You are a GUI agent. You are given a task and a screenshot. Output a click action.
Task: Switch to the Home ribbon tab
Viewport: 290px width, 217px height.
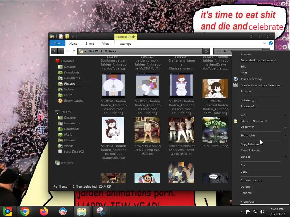[x=73, y=44]
